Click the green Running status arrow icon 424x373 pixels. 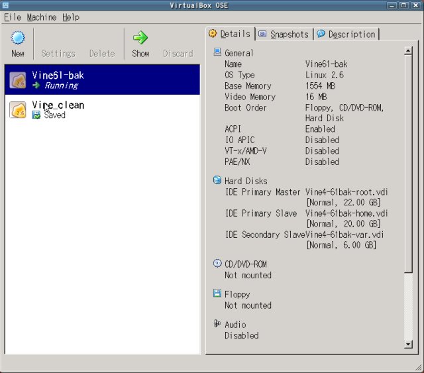36,85
